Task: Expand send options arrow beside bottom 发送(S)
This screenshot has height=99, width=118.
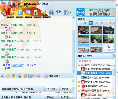Action: pos(73,97)
